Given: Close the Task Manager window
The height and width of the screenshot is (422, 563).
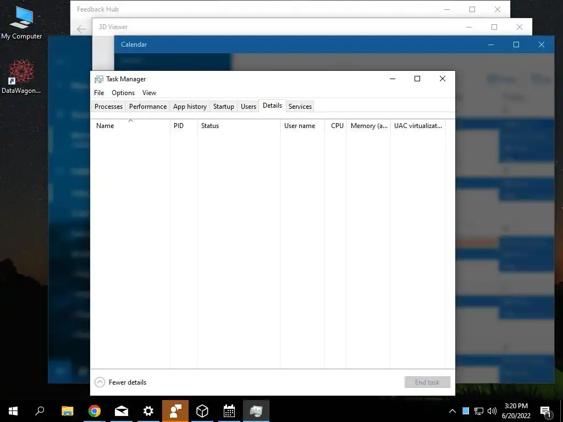Looking at the screenshot, I should (443, 79).
